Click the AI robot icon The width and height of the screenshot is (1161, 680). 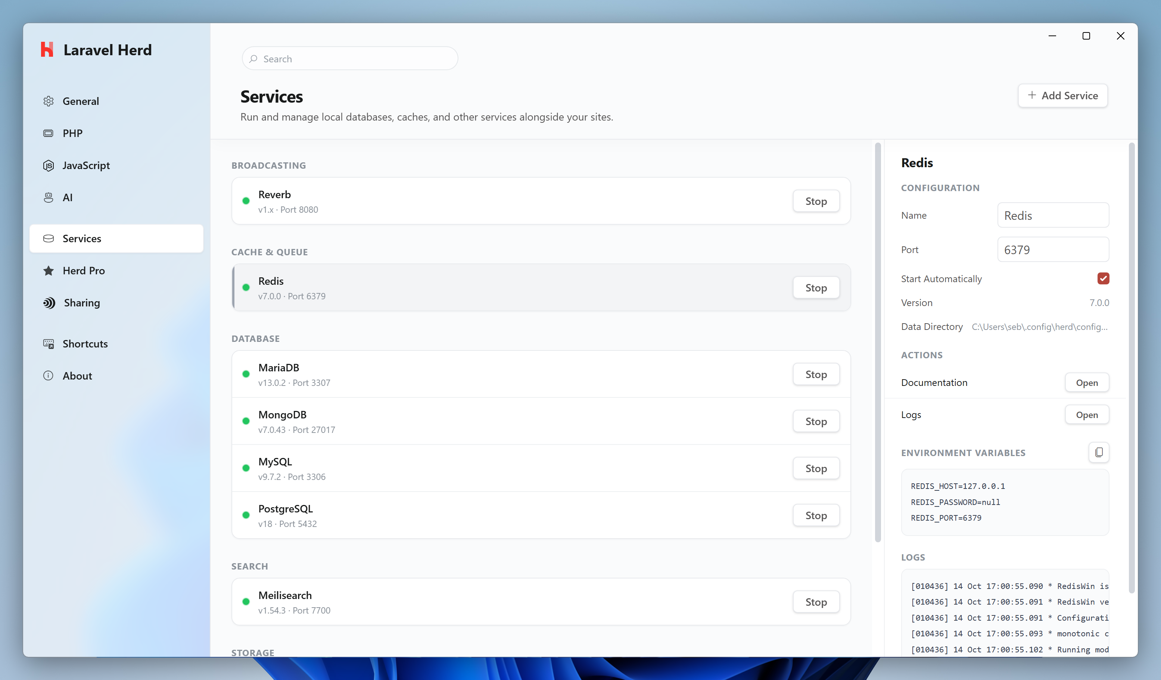49,197
